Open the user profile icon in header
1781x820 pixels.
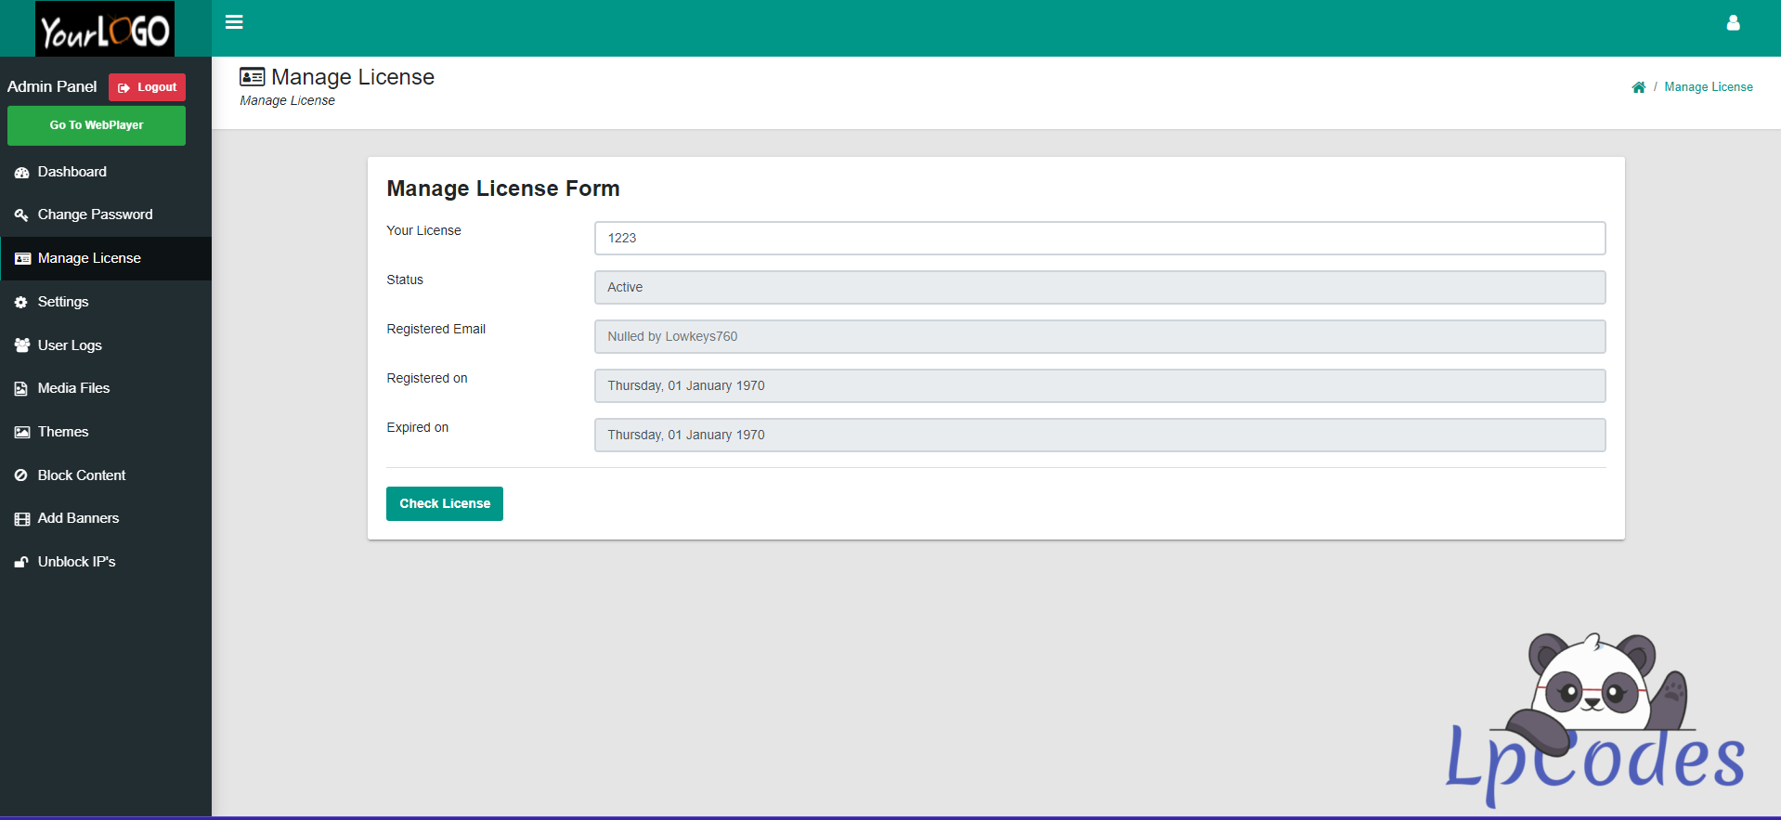click(1733, 23)
